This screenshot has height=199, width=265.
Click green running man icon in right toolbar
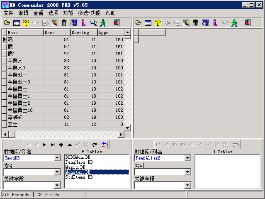click(234, 23)
